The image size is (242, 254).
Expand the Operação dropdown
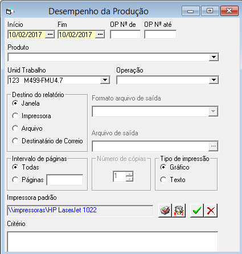point(214,80)
